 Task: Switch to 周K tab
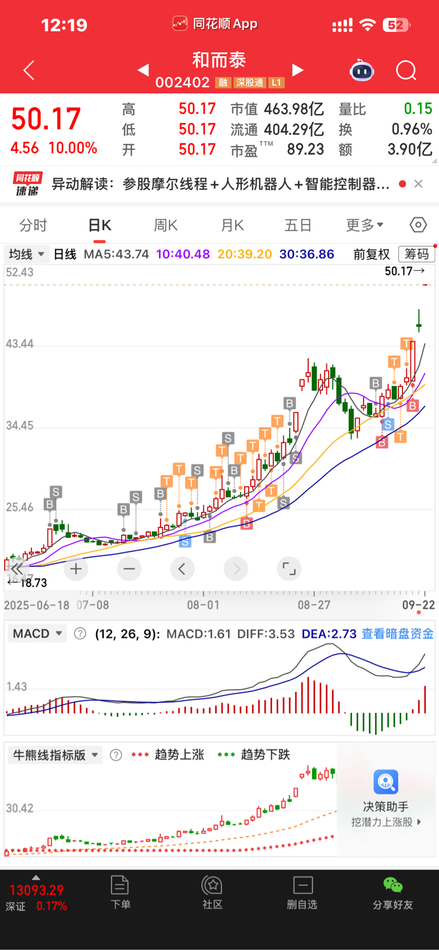pyautogui.click(x=166, y=225)
